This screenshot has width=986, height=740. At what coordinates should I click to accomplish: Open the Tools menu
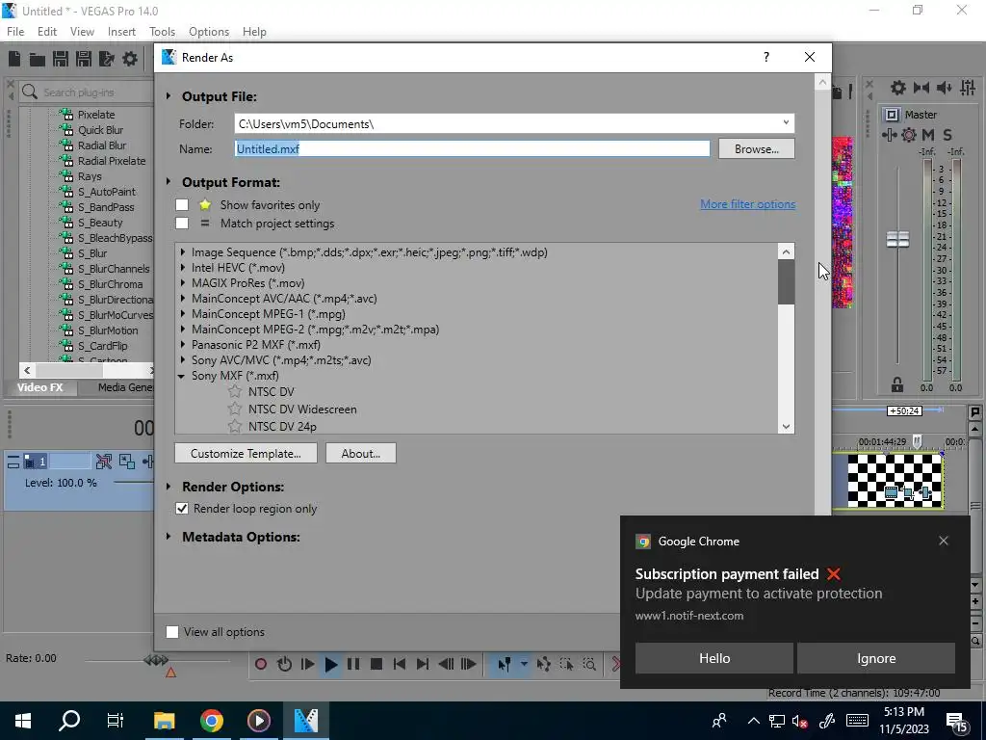[162, 32]
